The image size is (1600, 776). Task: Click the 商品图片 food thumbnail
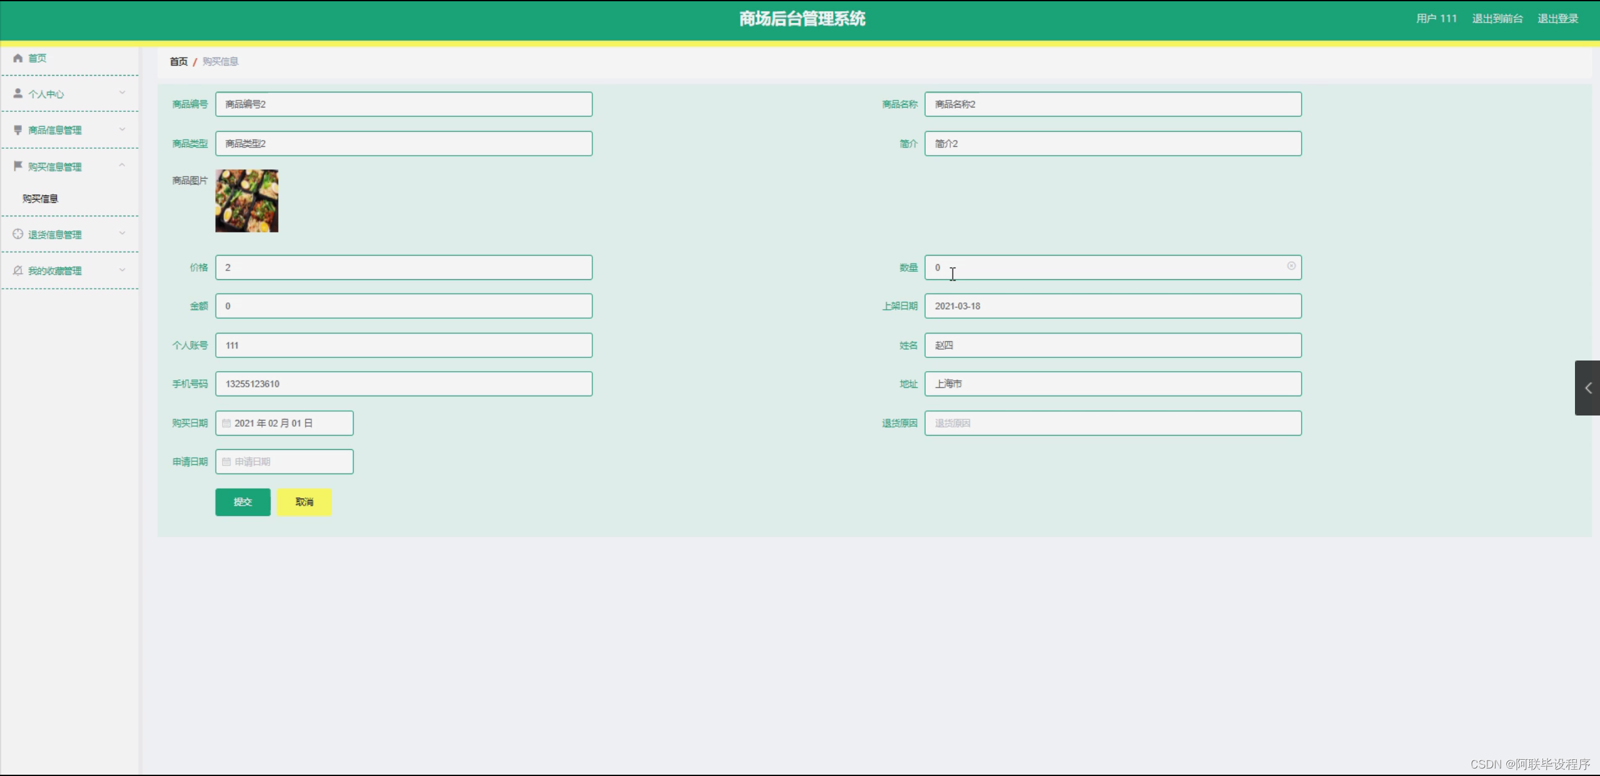click(x=246, y=201)
